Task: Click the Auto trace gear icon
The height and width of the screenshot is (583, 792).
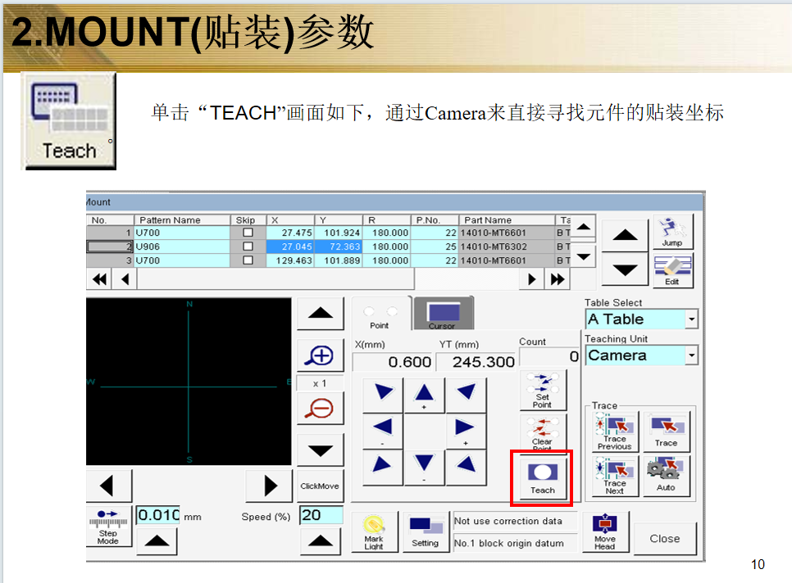Action: [x=666, y=476]
